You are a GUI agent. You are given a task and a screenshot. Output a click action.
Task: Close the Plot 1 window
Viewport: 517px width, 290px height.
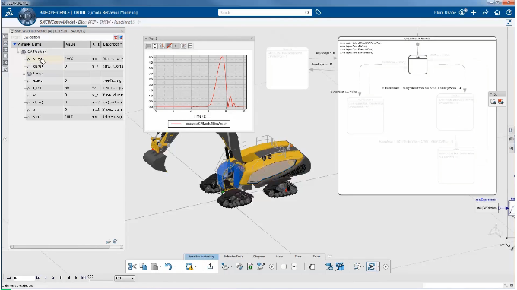pos(252,39)
